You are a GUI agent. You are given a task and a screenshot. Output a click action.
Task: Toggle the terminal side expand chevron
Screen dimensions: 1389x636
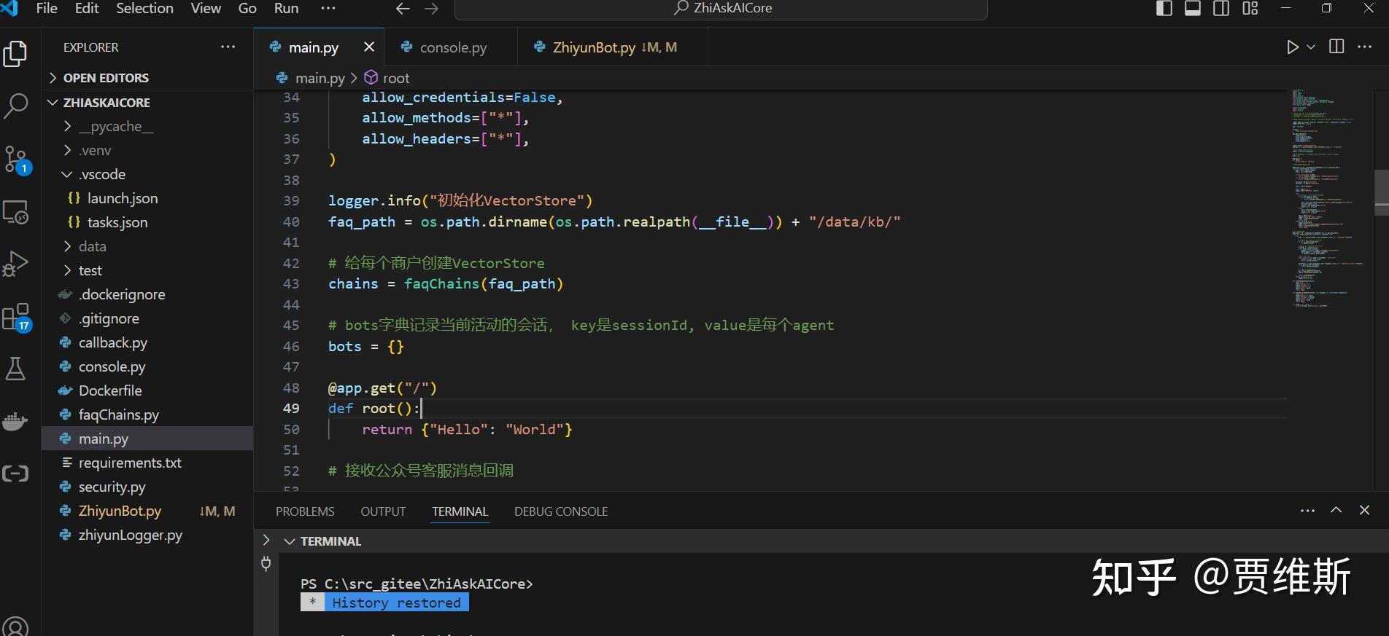coord(266,541)
